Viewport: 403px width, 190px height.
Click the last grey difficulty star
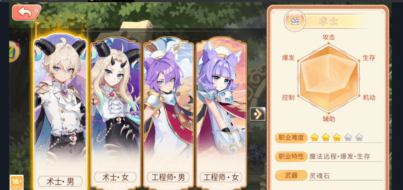[x=359, y=137]
